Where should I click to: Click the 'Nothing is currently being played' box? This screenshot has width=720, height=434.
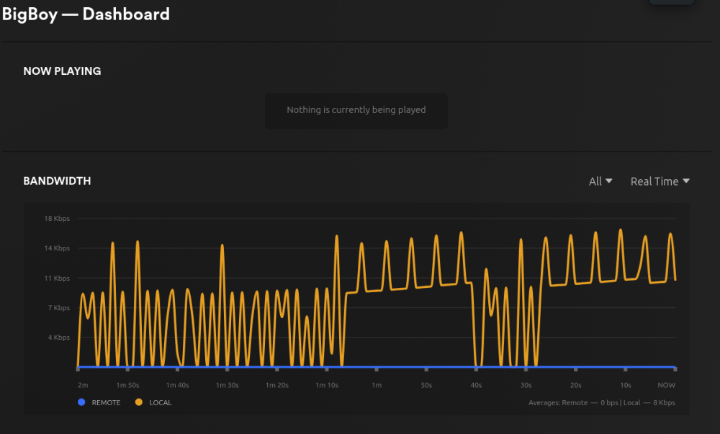356,110
